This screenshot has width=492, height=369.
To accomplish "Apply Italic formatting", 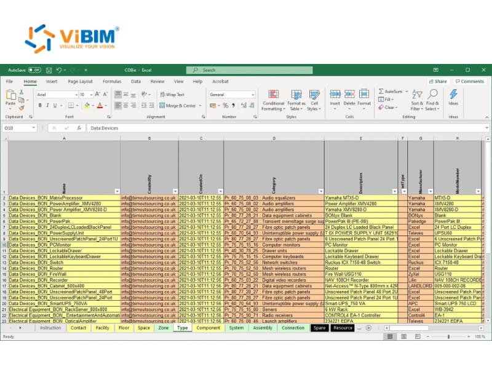I will [x=47, y=105].
